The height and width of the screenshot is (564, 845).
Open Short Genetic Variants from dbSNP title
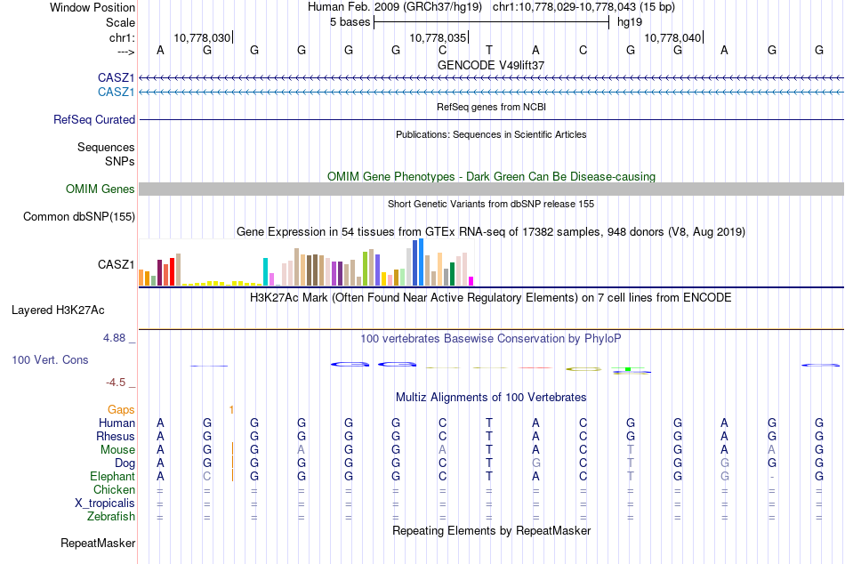[491, 204]
